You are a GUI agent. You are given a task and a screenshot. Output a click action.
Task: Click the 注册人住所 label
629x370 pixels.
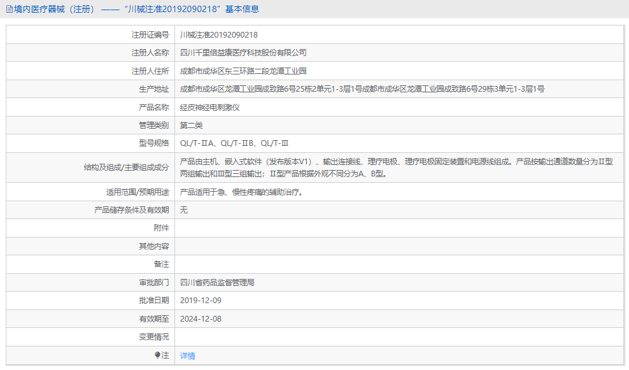pos(150,71)
